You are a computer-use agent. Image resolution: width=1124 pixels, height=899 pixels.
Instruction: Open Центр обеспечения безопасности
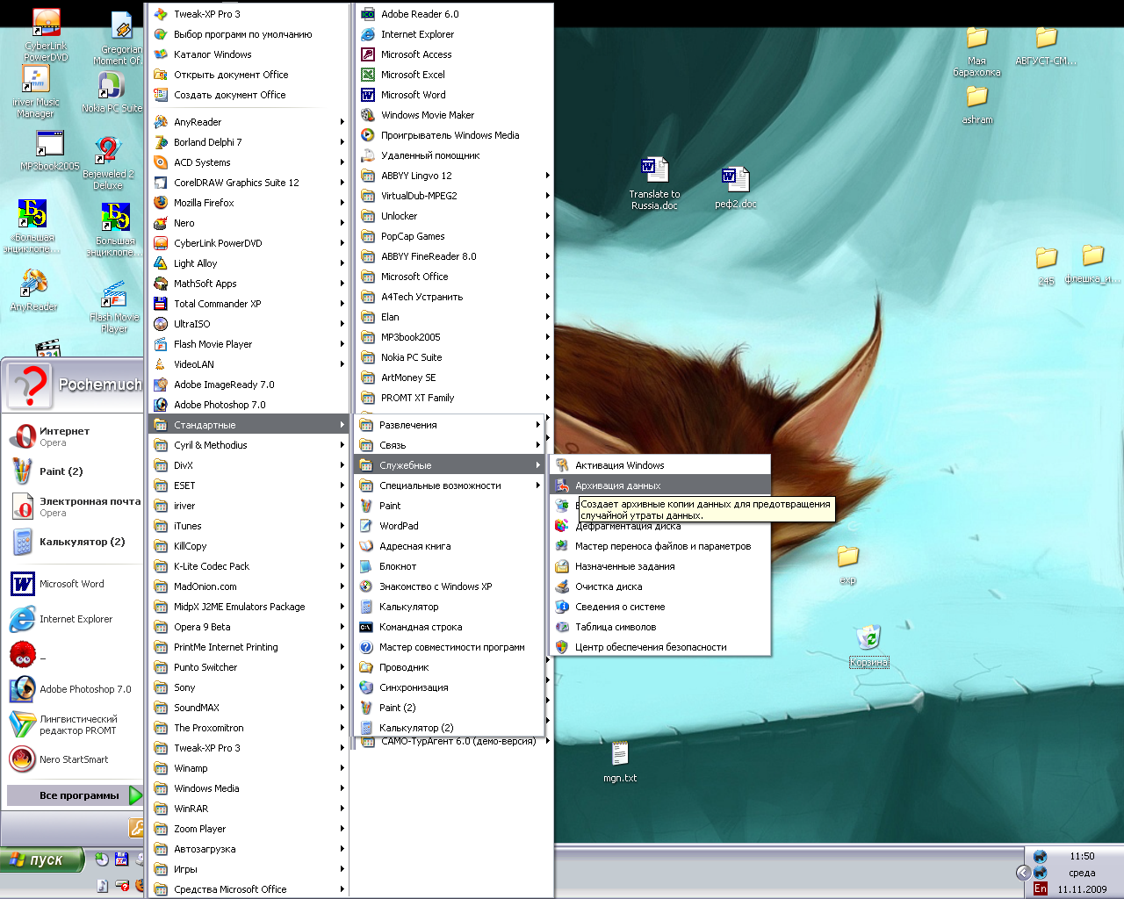pyautogui.click(x=660, y=647)
